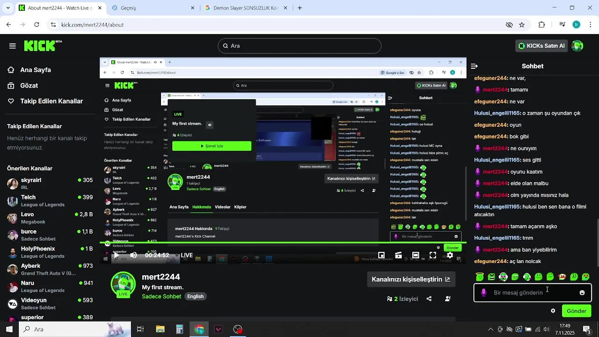Open Calculator from taskbar
Image resolution: width=599 pixels, height=337 pixels.
click(x=179, y=330)
